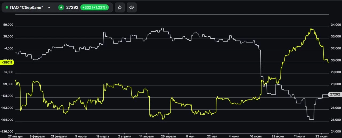Open the ПАО "Сбербанк" instrument selector

click(28, 7)
